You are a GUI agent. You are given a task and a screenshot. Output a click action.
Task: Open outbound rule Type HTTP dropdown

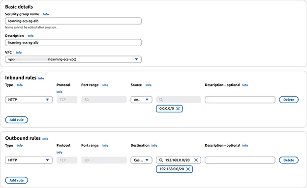coord(29,160)
